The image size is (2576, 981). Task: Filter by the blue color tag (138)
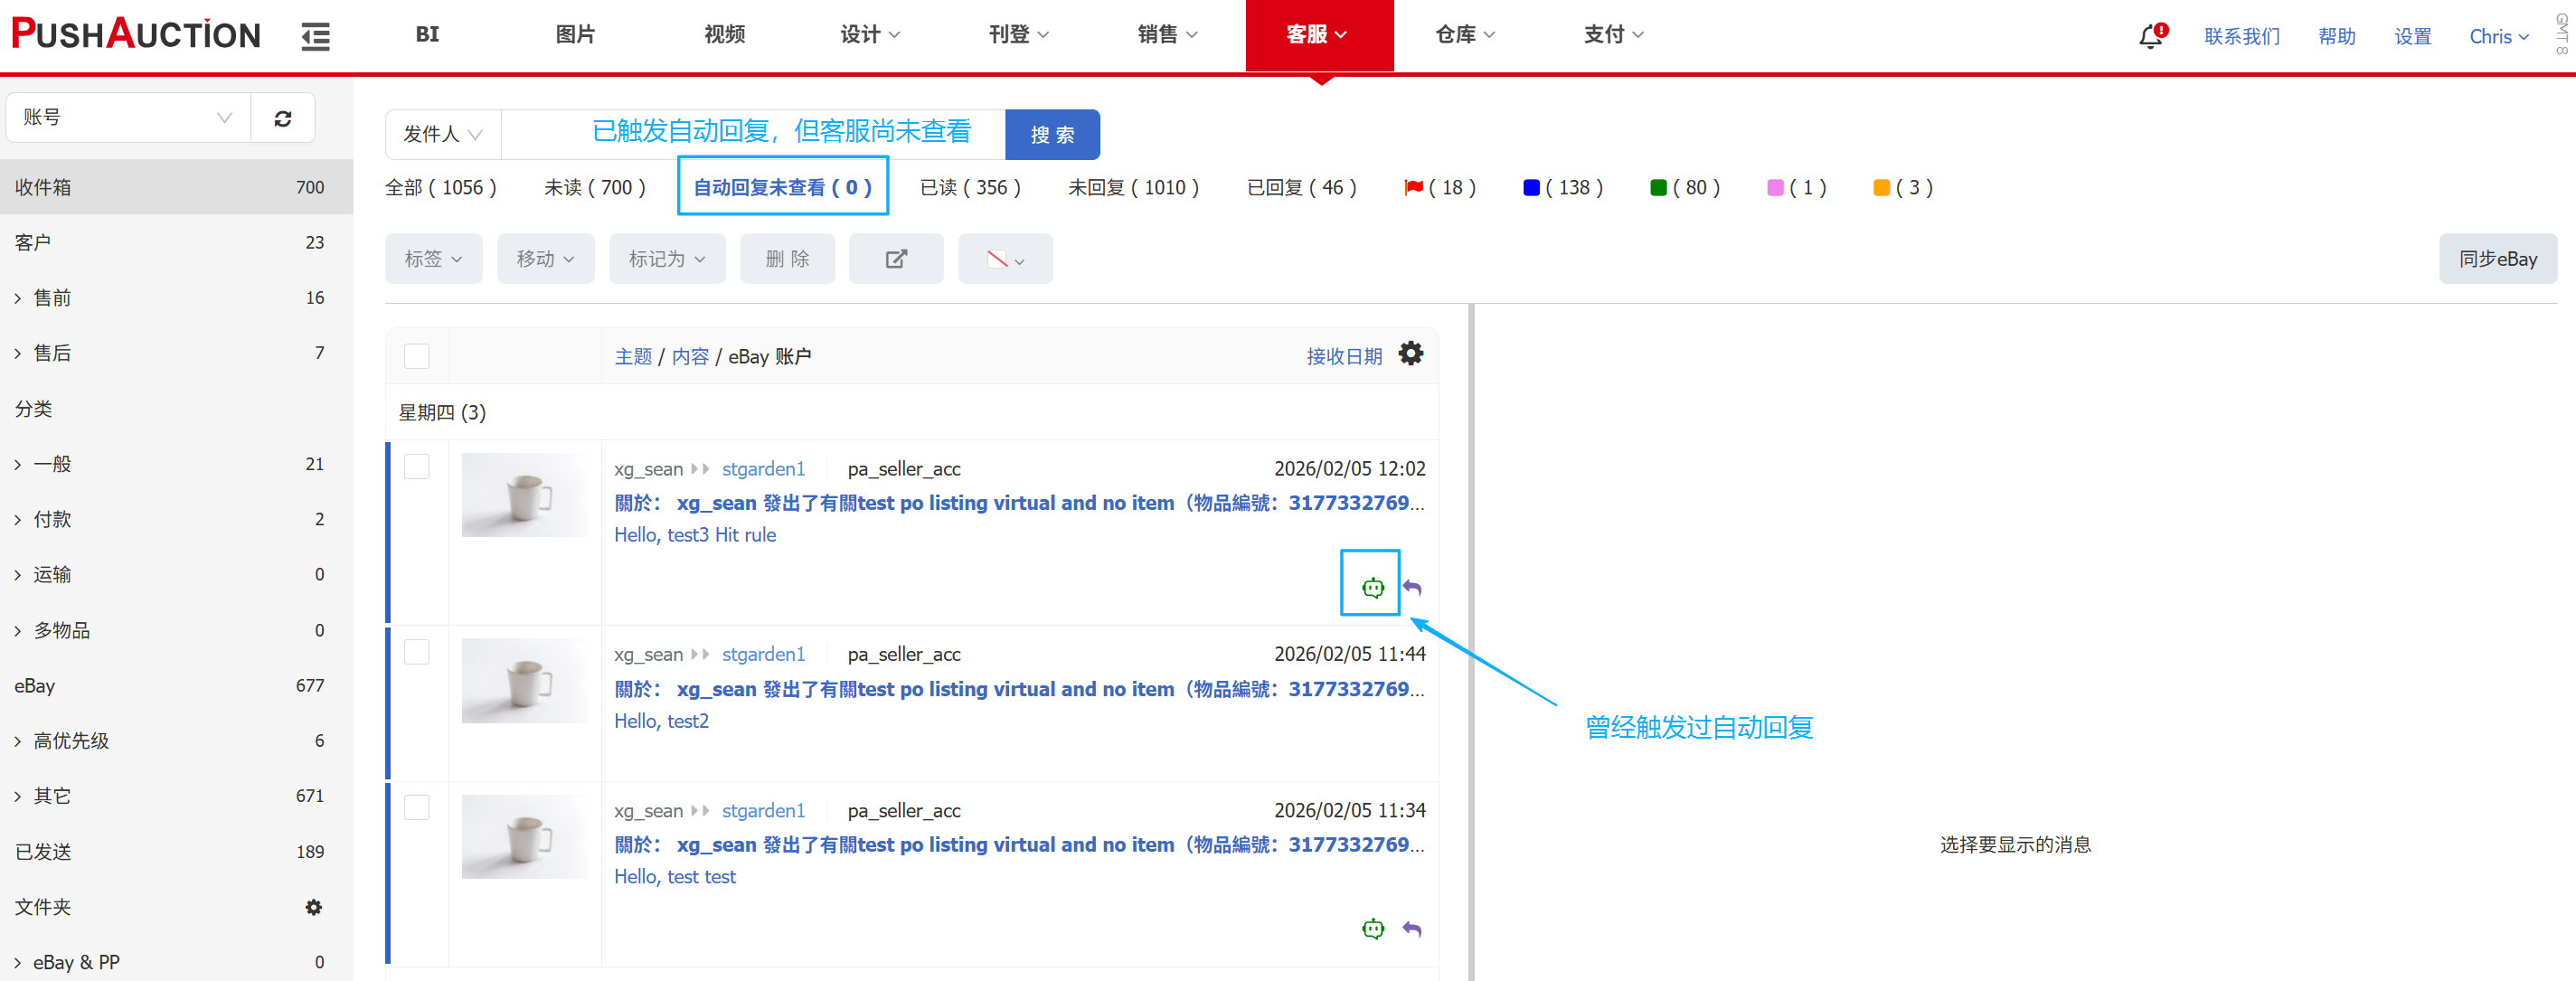(1562, 187)
